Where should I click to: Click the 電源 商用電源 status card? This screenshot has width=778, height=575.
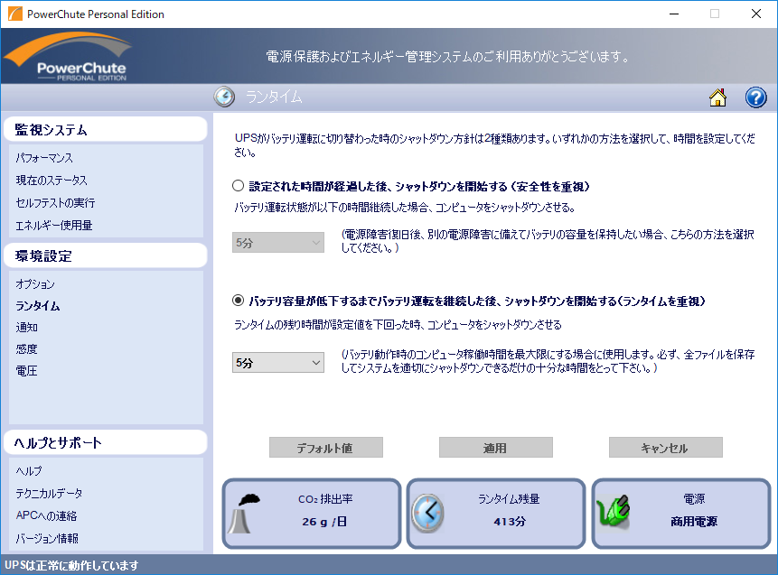(x=680, y=514)
